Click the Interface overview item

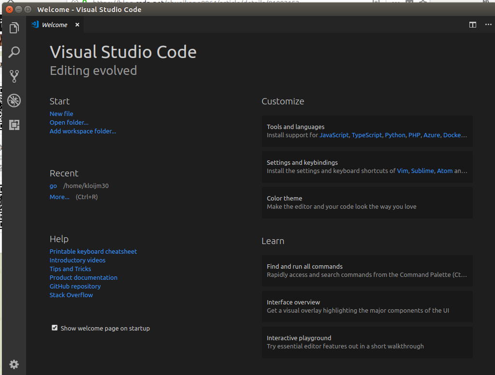click(x=367, y=306)
